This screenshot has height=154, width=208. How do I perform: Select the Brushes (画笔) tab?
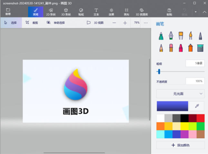click(x=35, y=12)
